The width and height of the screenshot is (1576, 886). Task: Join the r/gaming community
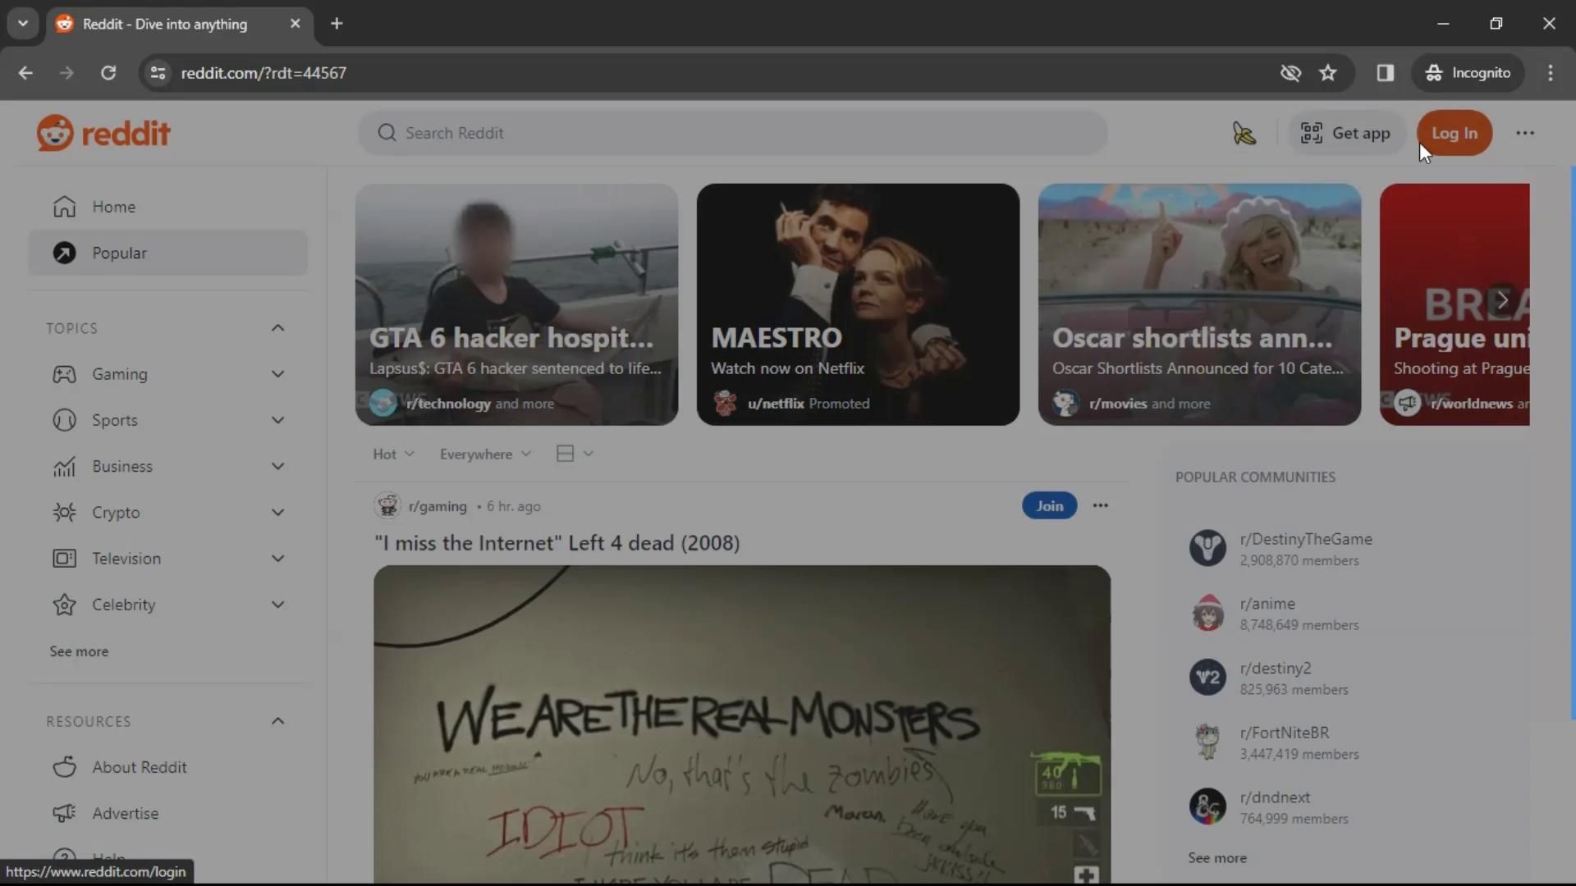pos(1049,505)
